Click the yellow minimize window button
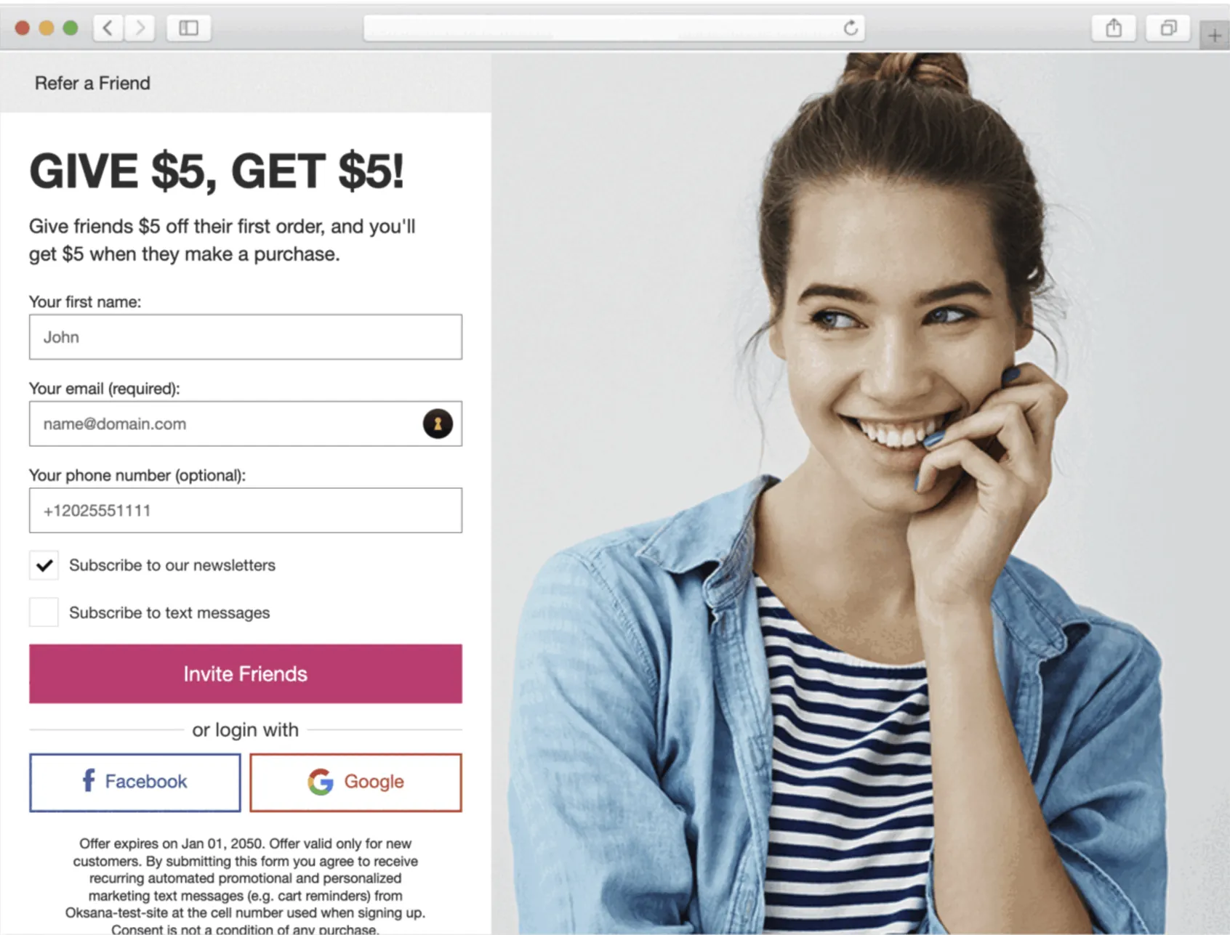Image resolution: width=1230 pixels, height=935 pixels. [x=47, y=28]
